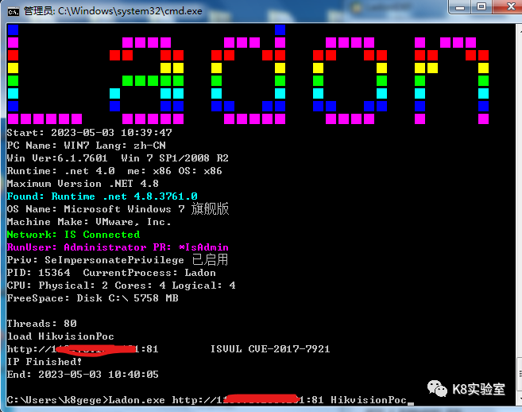The image size is (522, 412).
Task: Click the line 'Maximum Version .NET 4.8'
Action: (x=83, y=184)
